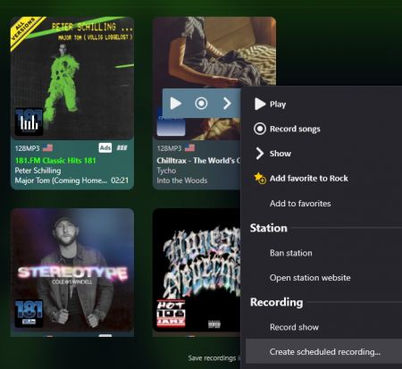Open the Stereotype Cole Swindell album thumbnail
The image size is (402, 369).
[72, 271]
